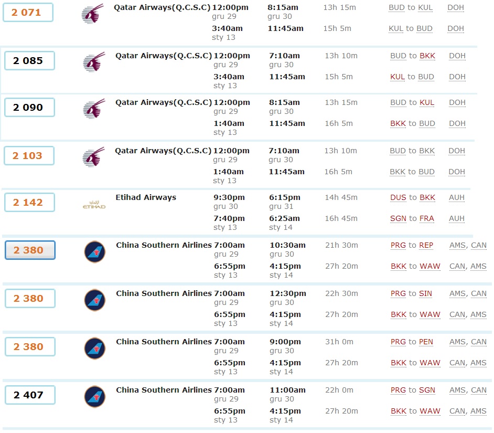Image resolution: width=494 pixels, height=433 pixels.
Task: Click the 9:00pm arrival time
Action: pos(285,342)
